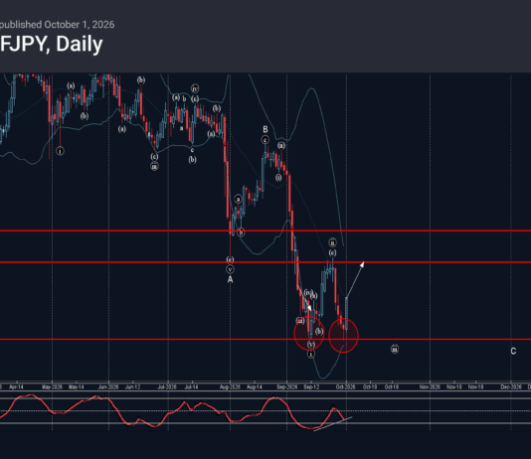Select the wave label "A" on the chart

coord(231,279)
